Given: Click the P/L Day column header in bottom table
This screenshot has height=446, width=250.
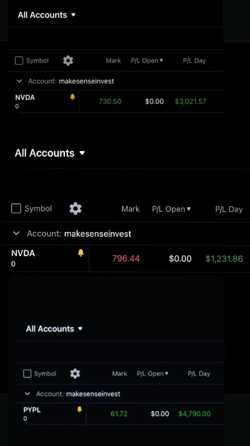Looking at the screenshot, I should click(x=199, y=373).
